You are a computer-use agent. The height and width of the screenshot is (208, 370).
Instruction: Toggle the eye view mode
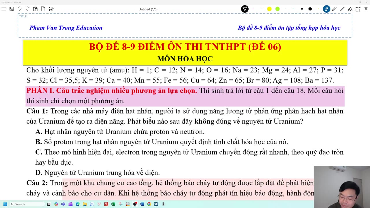point(366,9)
